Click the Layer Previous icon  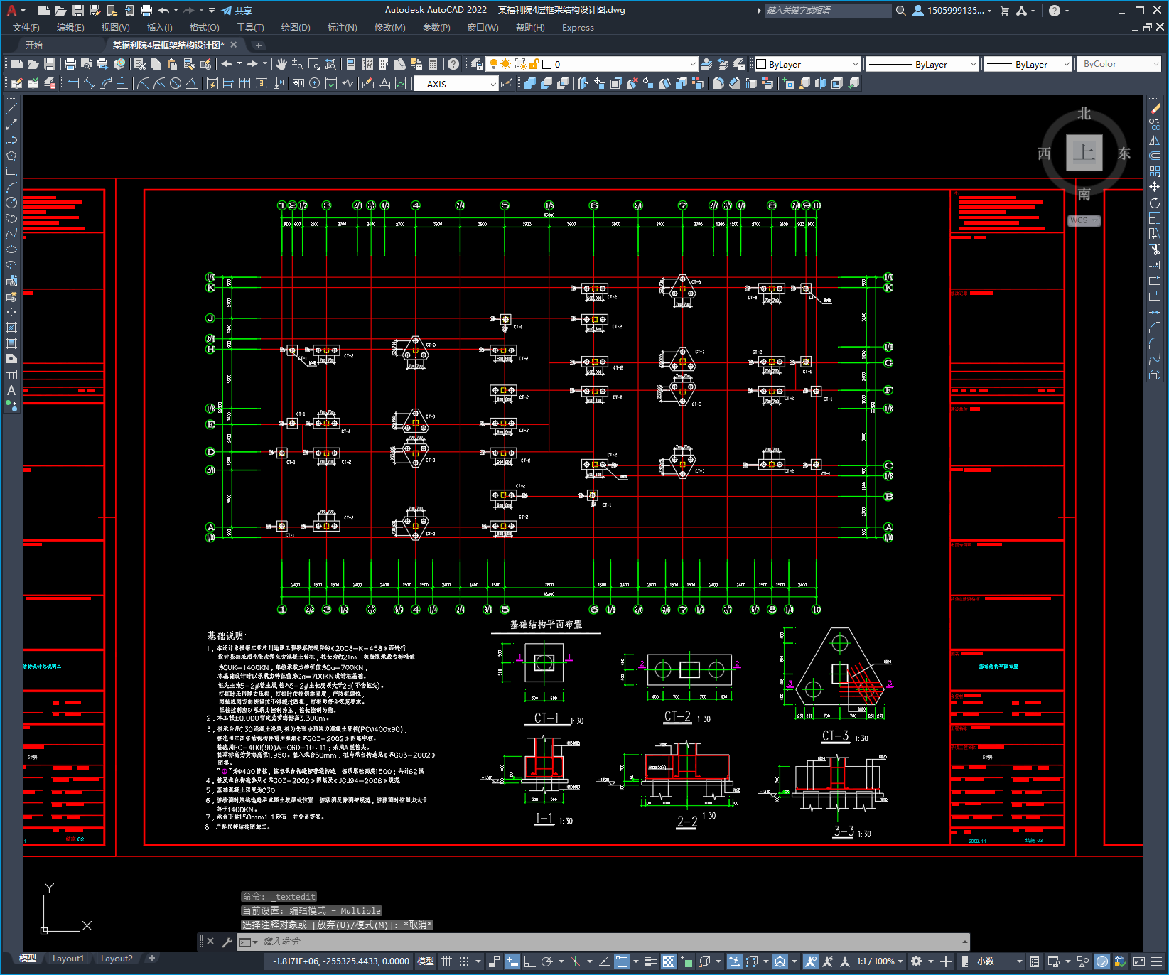pyautogui.click(x=723, y=64)
